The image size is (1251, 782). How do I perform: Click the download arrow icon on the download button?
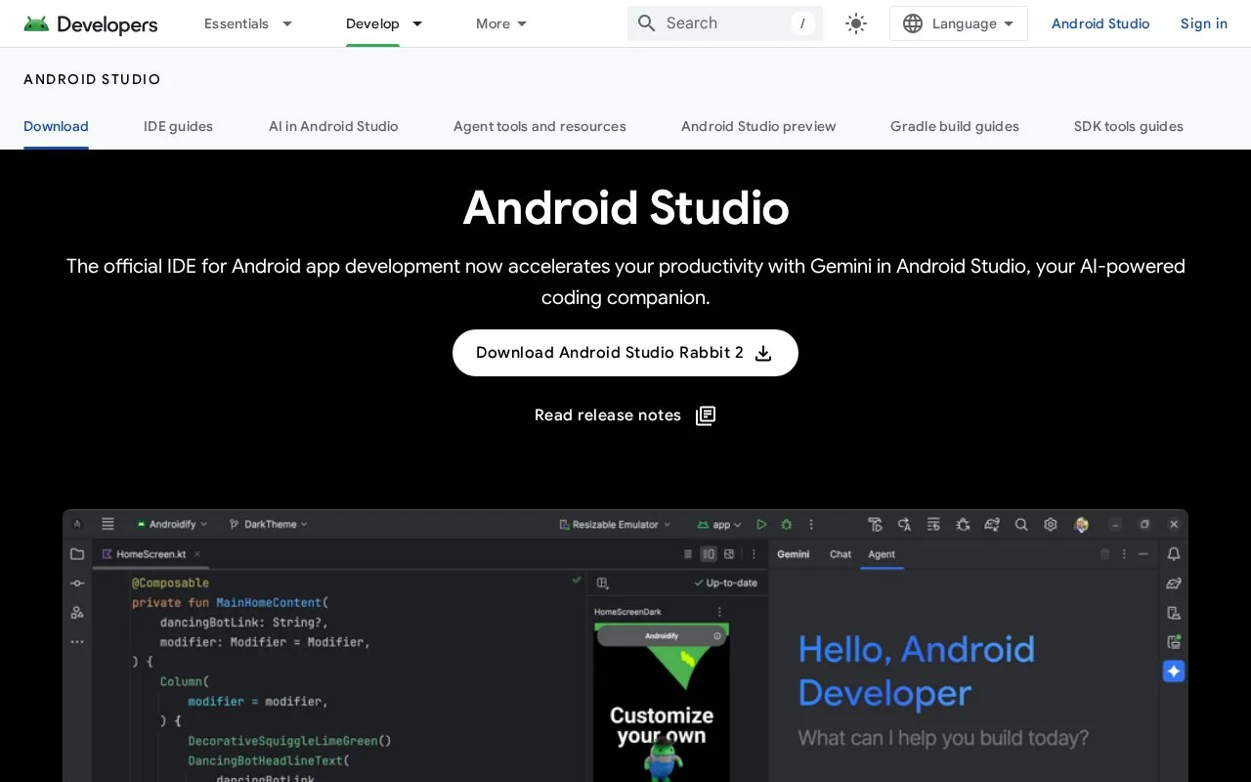763,353
